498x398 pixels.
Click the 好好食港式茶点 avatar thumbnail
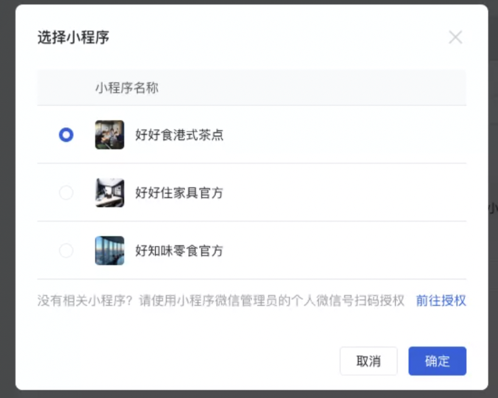110,134
